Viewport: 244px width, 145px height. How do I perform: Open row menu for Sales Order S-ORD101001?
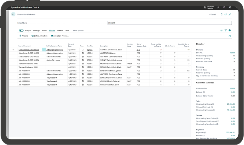coord(44,50)
